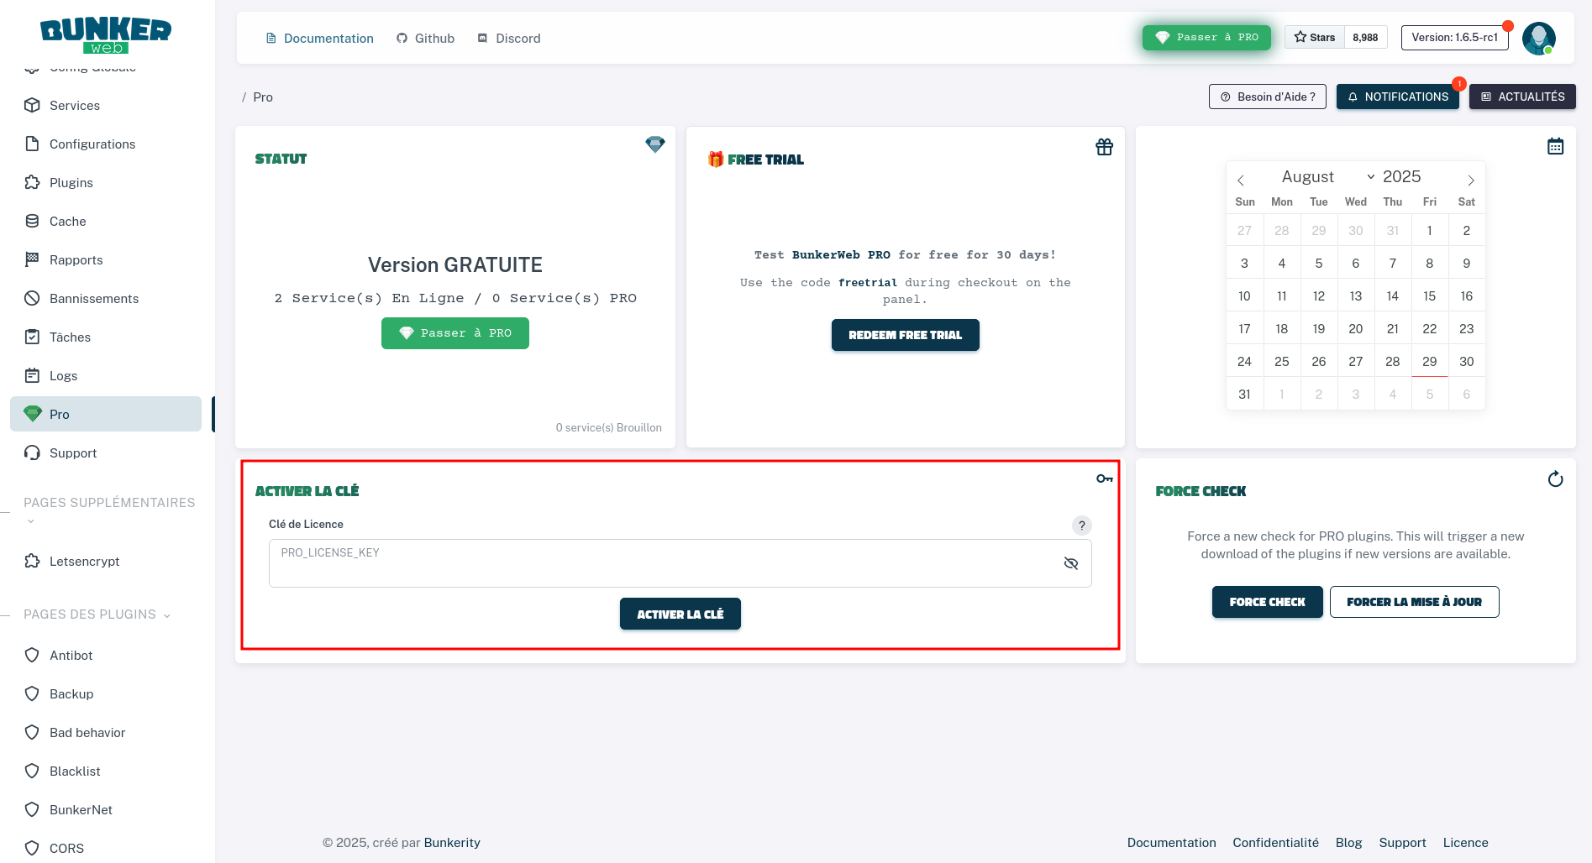Click the user avatar profile icon
The height and width of the screenshot is (863, 1592).
[x=1538, y=38]
